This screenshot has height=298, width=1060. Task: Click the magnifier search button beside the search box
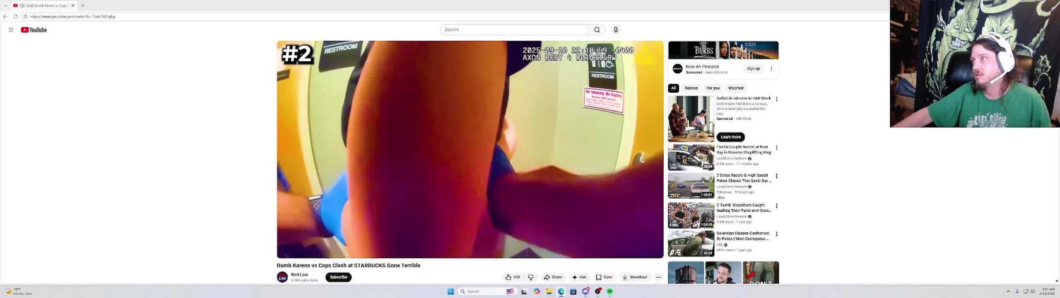coord(597,30)
